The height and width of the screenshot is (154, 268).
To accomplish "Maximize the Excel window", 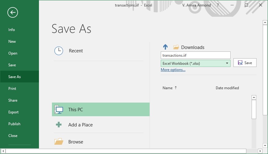I will coord(246,5).
